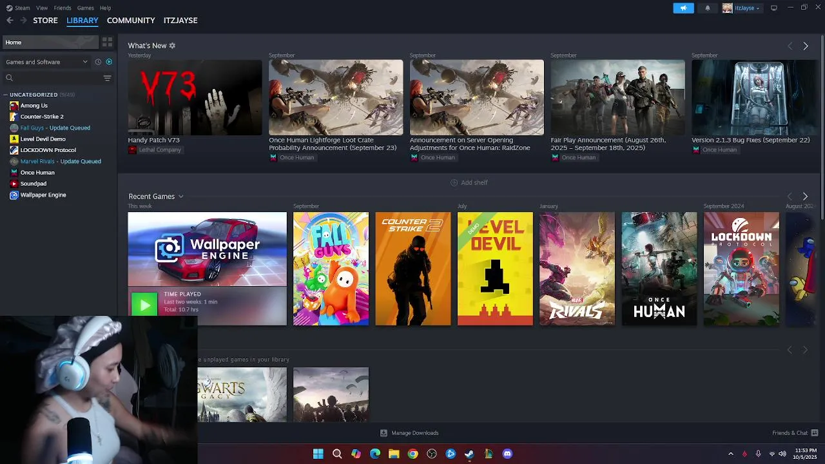Click the add shelf plus icon

coord(454,182)
